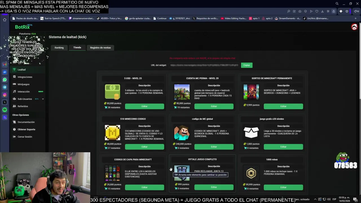The height and width of the screenshot is (203, 361).
Task: Open Spotify in the browser sidebar
Action: (x=5, y=110)
